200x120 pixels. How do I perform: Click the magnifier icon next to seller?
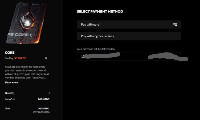(46, 58)
